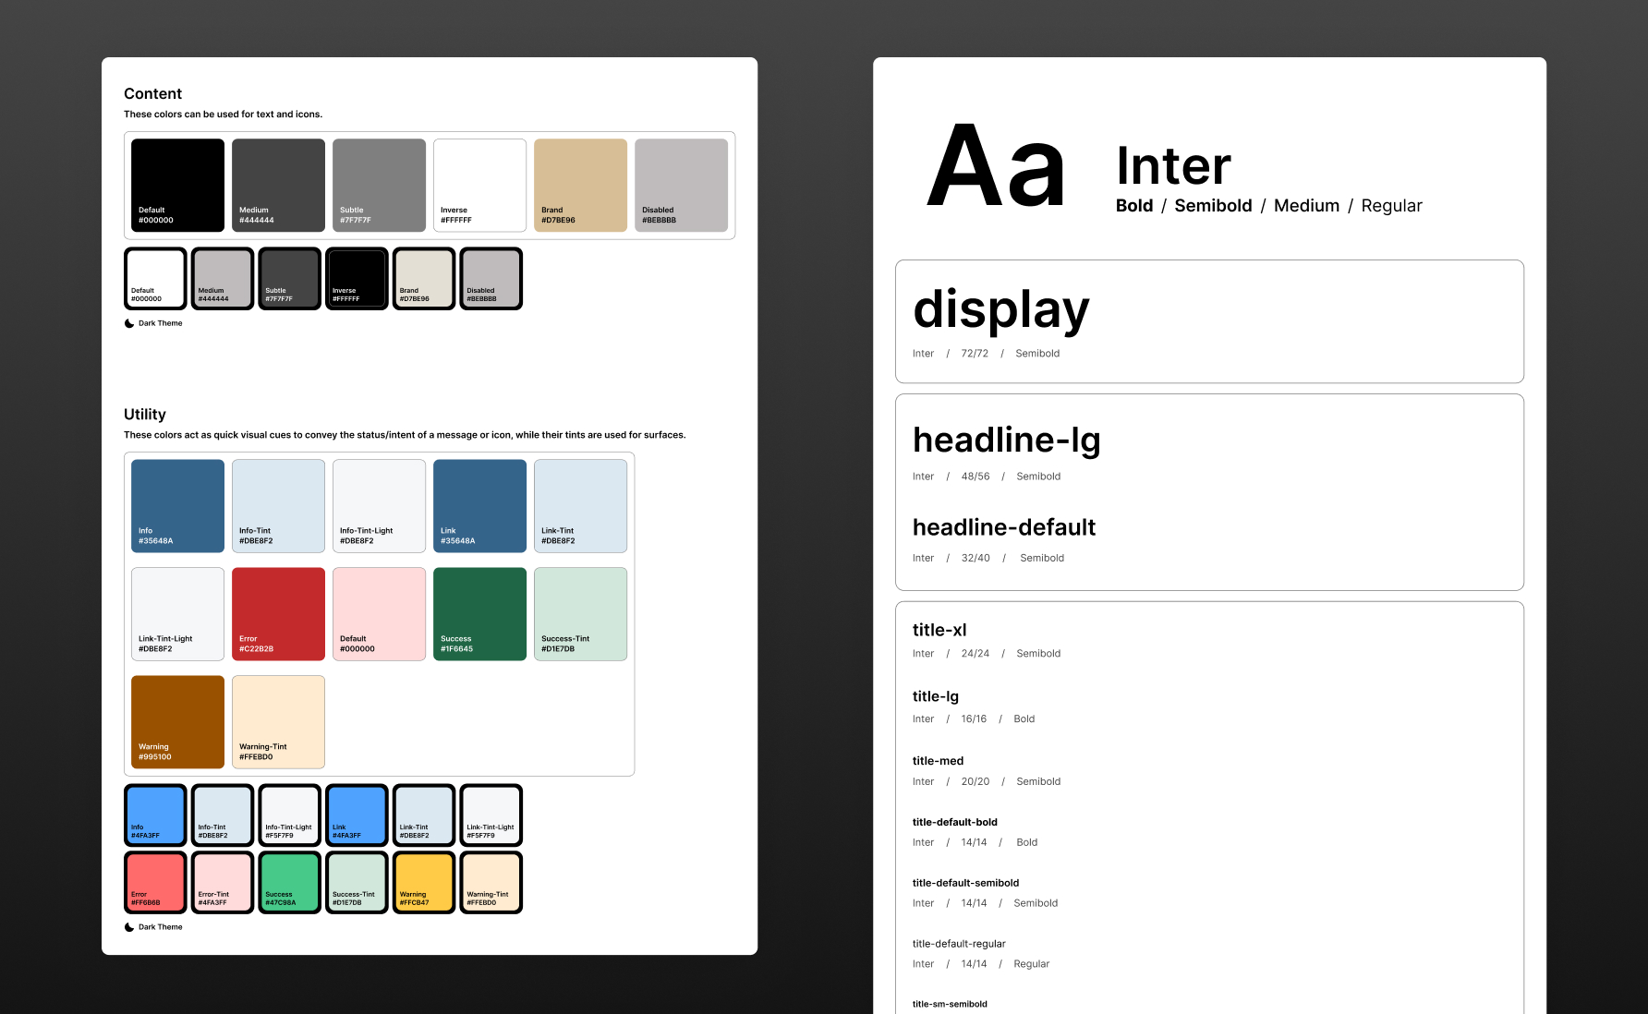Click the large Inter font name heading
This screenshot has width=1648, height=1014.
(1173, 166)
